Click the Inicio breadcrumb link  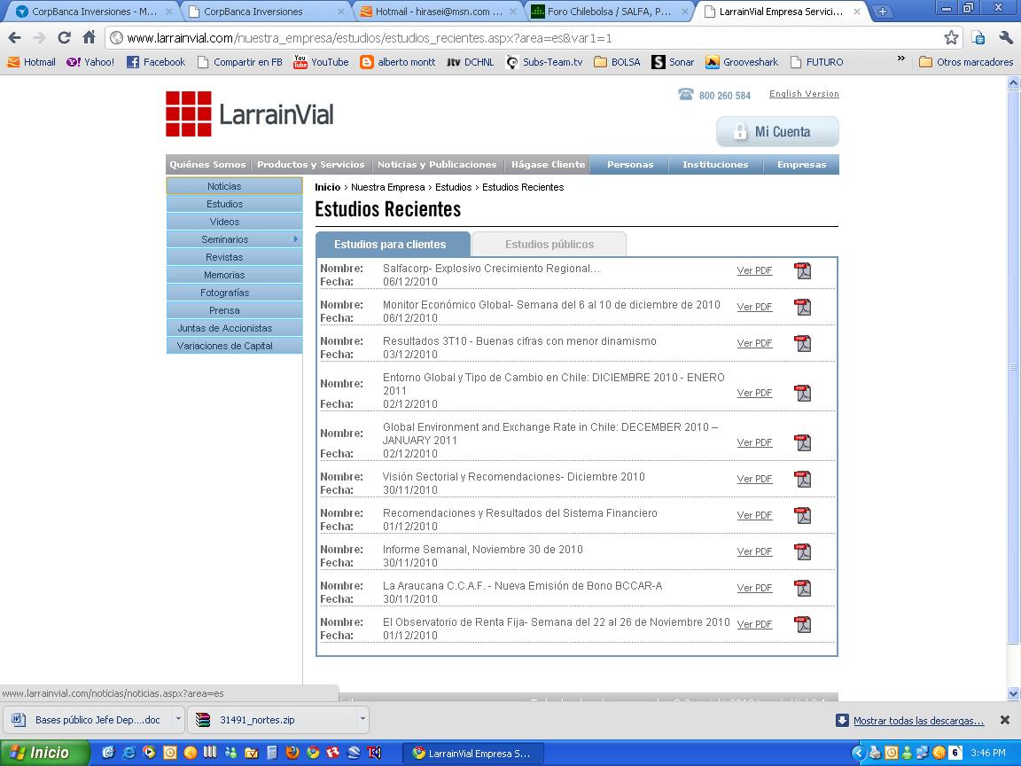[328, 187]
